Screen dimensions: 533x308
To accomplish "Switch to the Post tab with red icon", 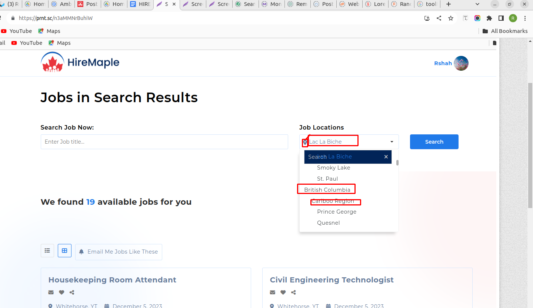I will [87, 4].
